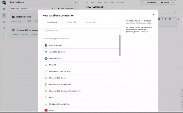This screenshot has width=183, height=113.
Task: Click the Notebook files folder icon
Action: pos(13,17)
